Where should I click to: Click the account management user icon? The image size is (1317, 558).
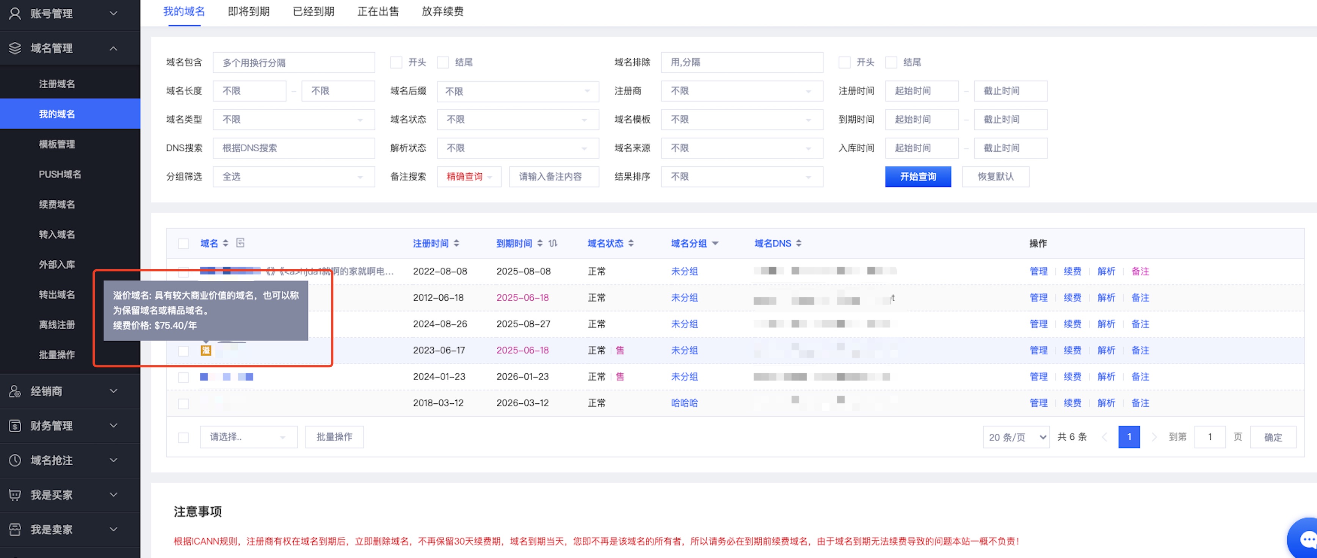tap(15, 14)
